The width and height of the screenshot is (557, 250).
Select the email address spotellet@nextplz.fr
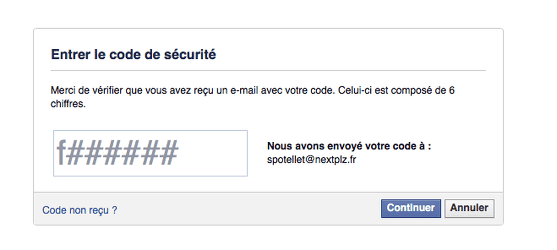tap(312, 160)
